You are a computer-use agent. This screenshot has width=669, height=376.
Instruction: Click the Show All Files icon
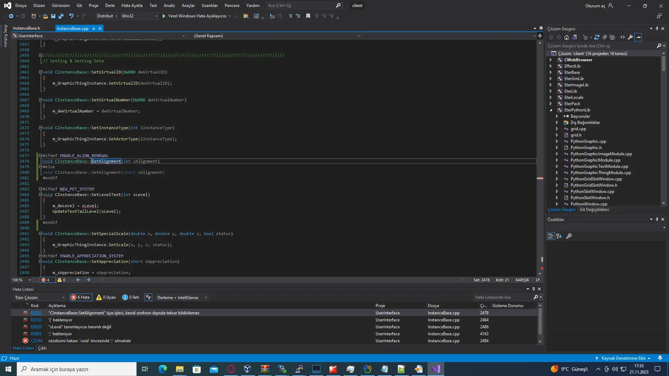[x=612, y=37]
